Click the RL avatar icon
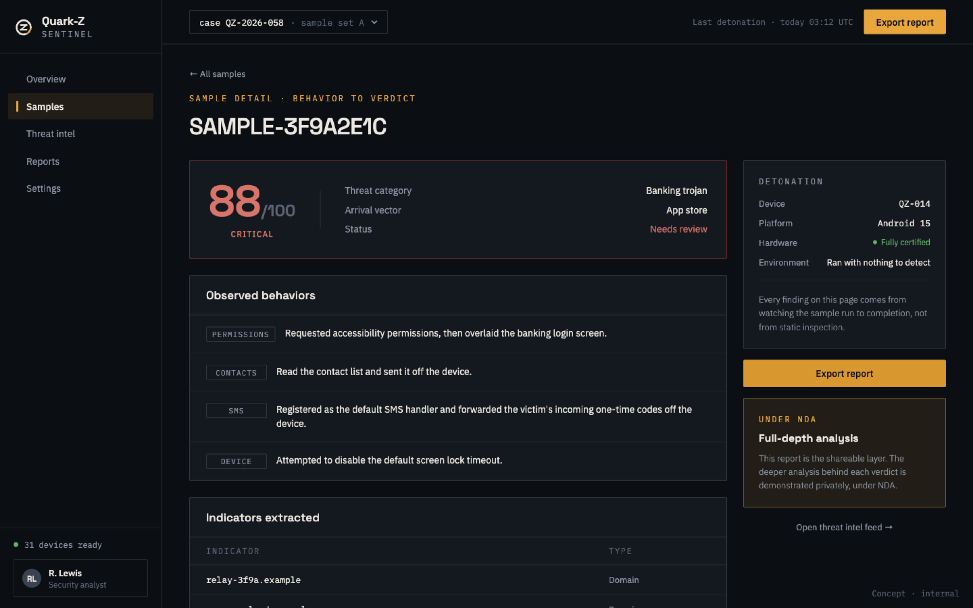973x608 pixels. point(32,579)
